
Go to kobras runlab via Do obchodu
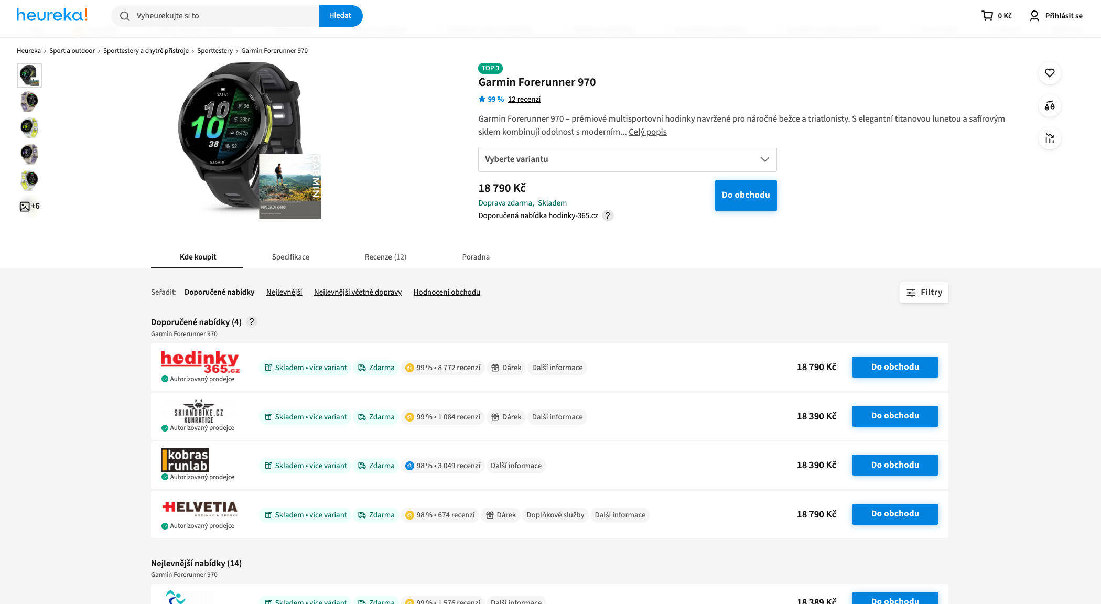pos(895,465)
